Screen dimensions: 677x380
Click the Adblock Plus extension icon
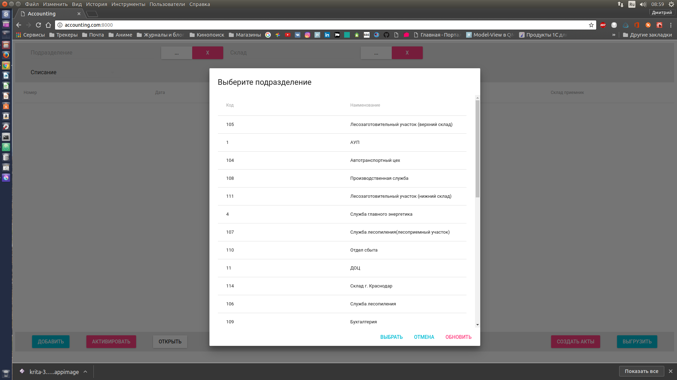click(603, 25)
